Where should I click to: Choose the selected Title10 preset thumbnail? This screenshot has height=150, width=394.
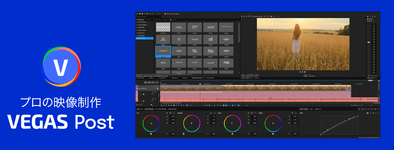click(x=163, y=51)
